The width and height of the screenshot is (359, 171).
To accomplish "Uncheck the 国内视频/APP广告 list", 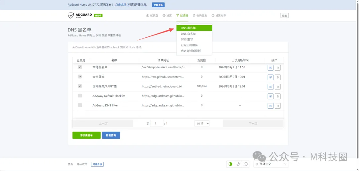I will pyautogui.click(x=80, y=86).
